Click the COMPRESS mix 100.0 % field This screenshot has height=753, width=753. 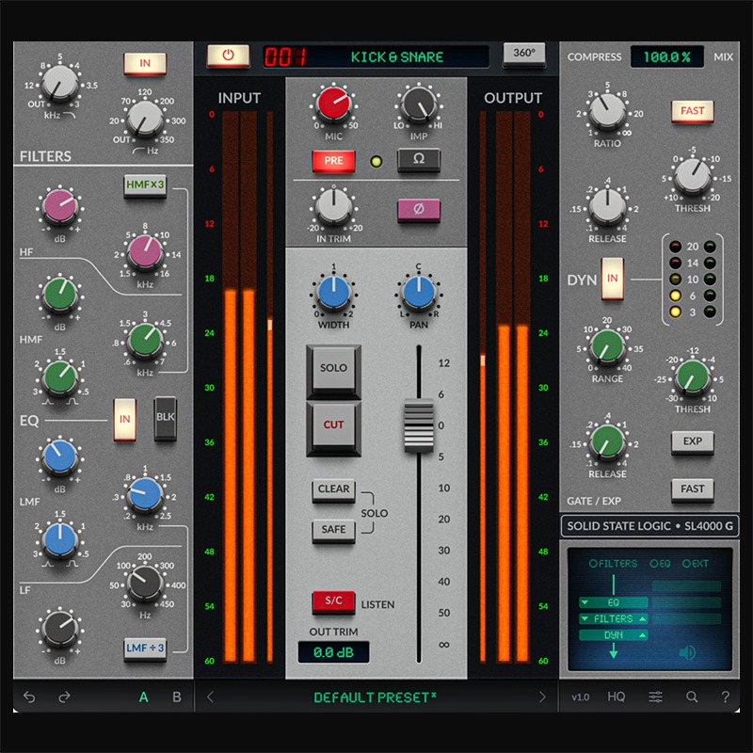tap(666, 57)
